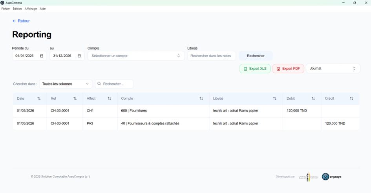The height and width of the screenshot is (193, 371).
Task: Sort by Compte using its arrows icon
Action: [201, 98]
